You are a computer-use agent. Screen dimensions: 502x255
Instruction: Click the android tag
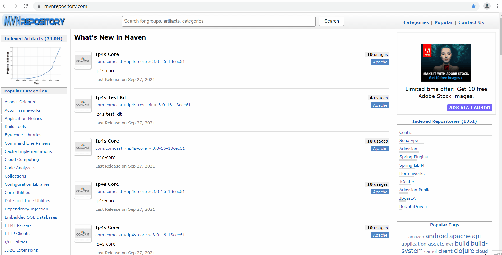[x=436, y=236]
